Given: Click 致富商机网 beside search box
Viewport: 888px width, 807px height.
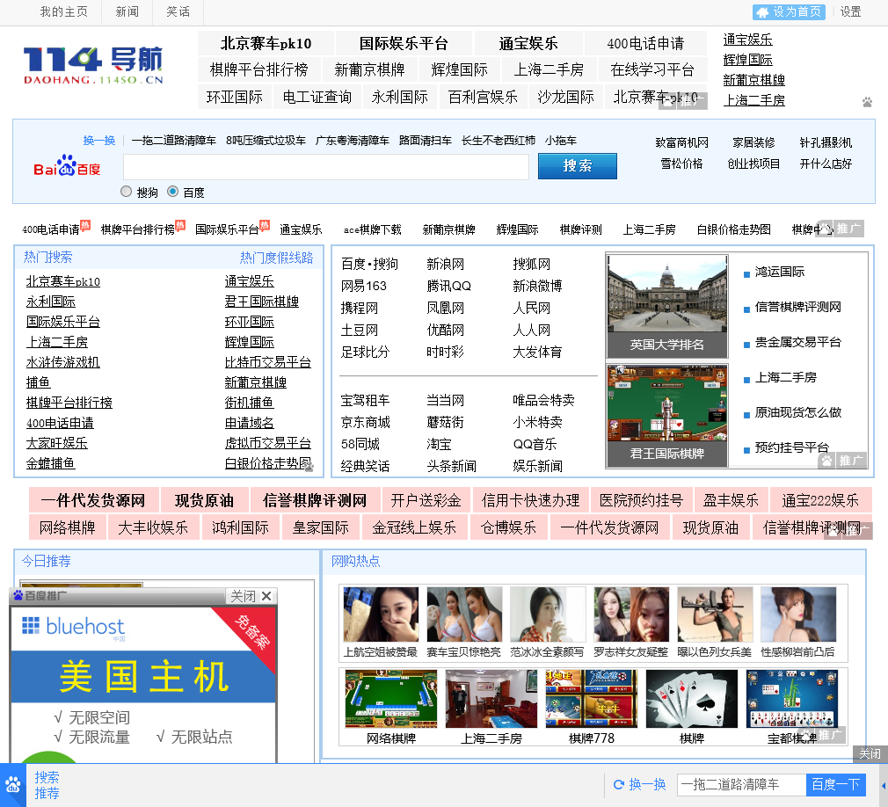Looking at the screenshot, I should [x=682, y=142].
